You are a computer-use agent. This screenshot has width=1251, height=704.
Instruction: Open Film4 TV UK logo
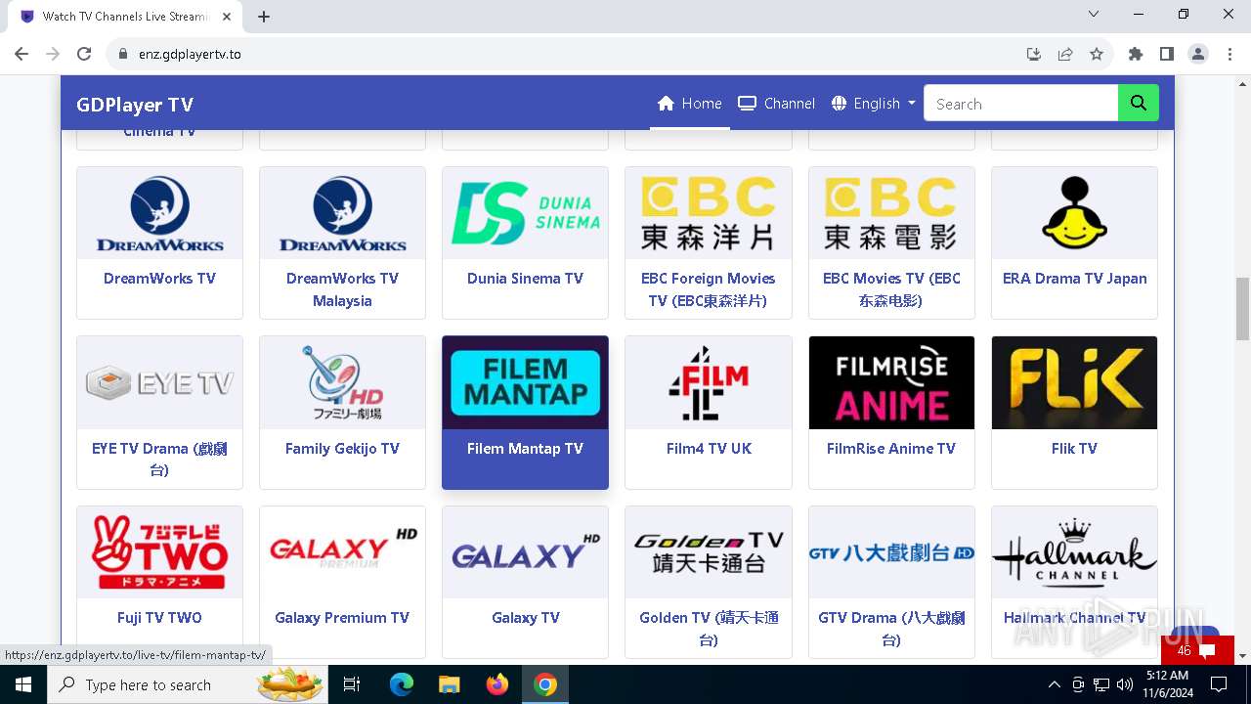pyautogui.click(x=708, y=382)
